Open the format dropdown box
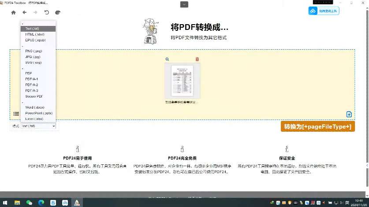The width and height of the screenshot is (369, 207). click(38, 126)
